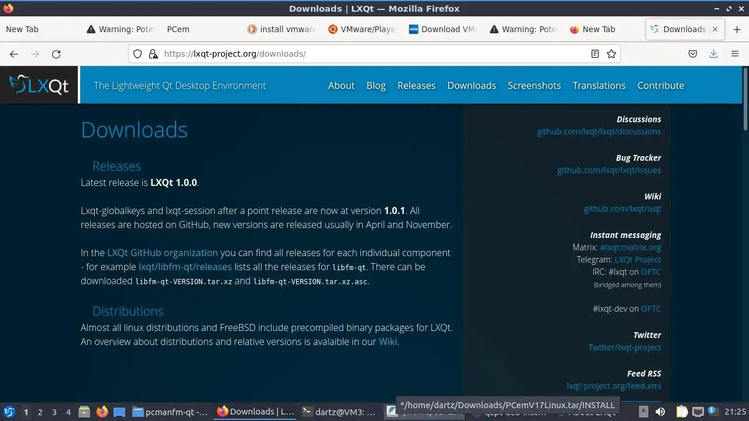Click the page vertical scrollbar
Viewport: 749px width, 421px height.
[x=745, y=99]
